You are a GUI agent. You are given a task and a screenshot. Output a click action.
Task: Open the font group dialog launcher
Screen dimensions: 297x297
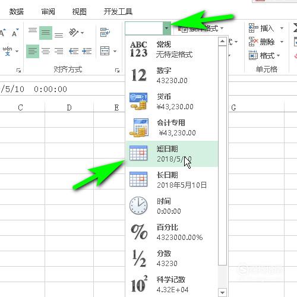coord(18,70)
